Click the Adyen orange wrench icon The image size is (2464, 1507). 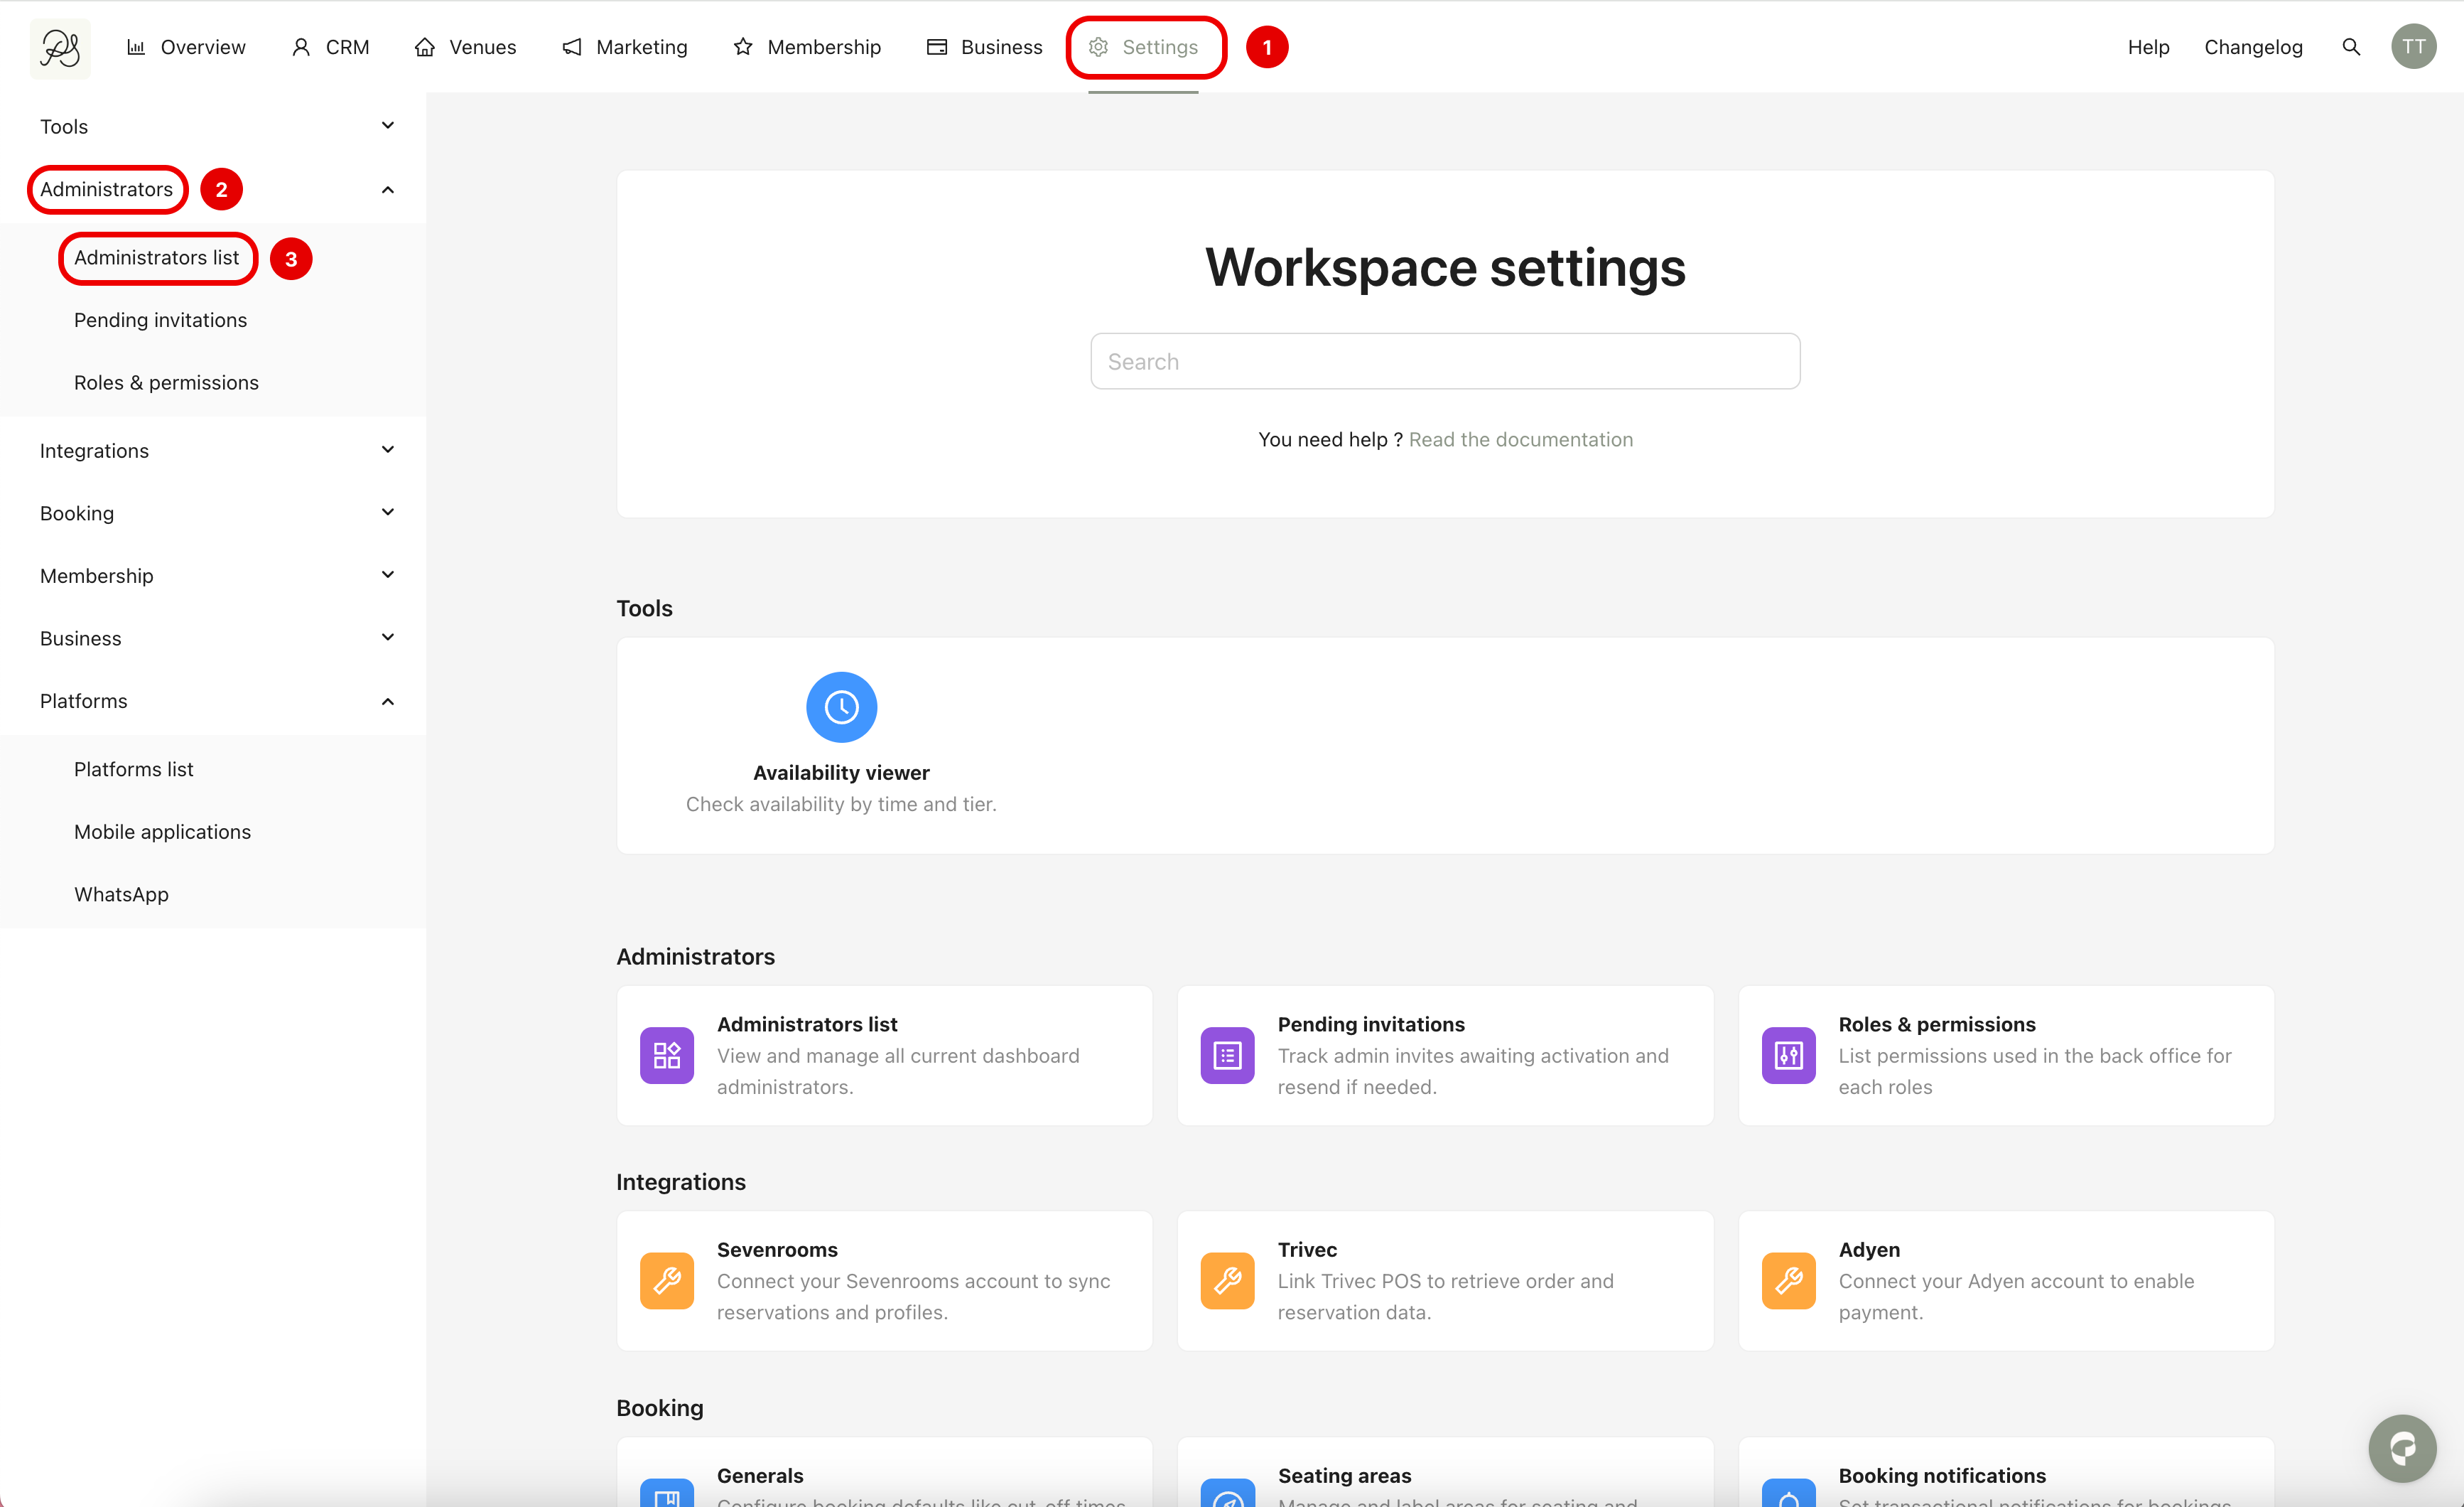[x=1788, y=1280]
